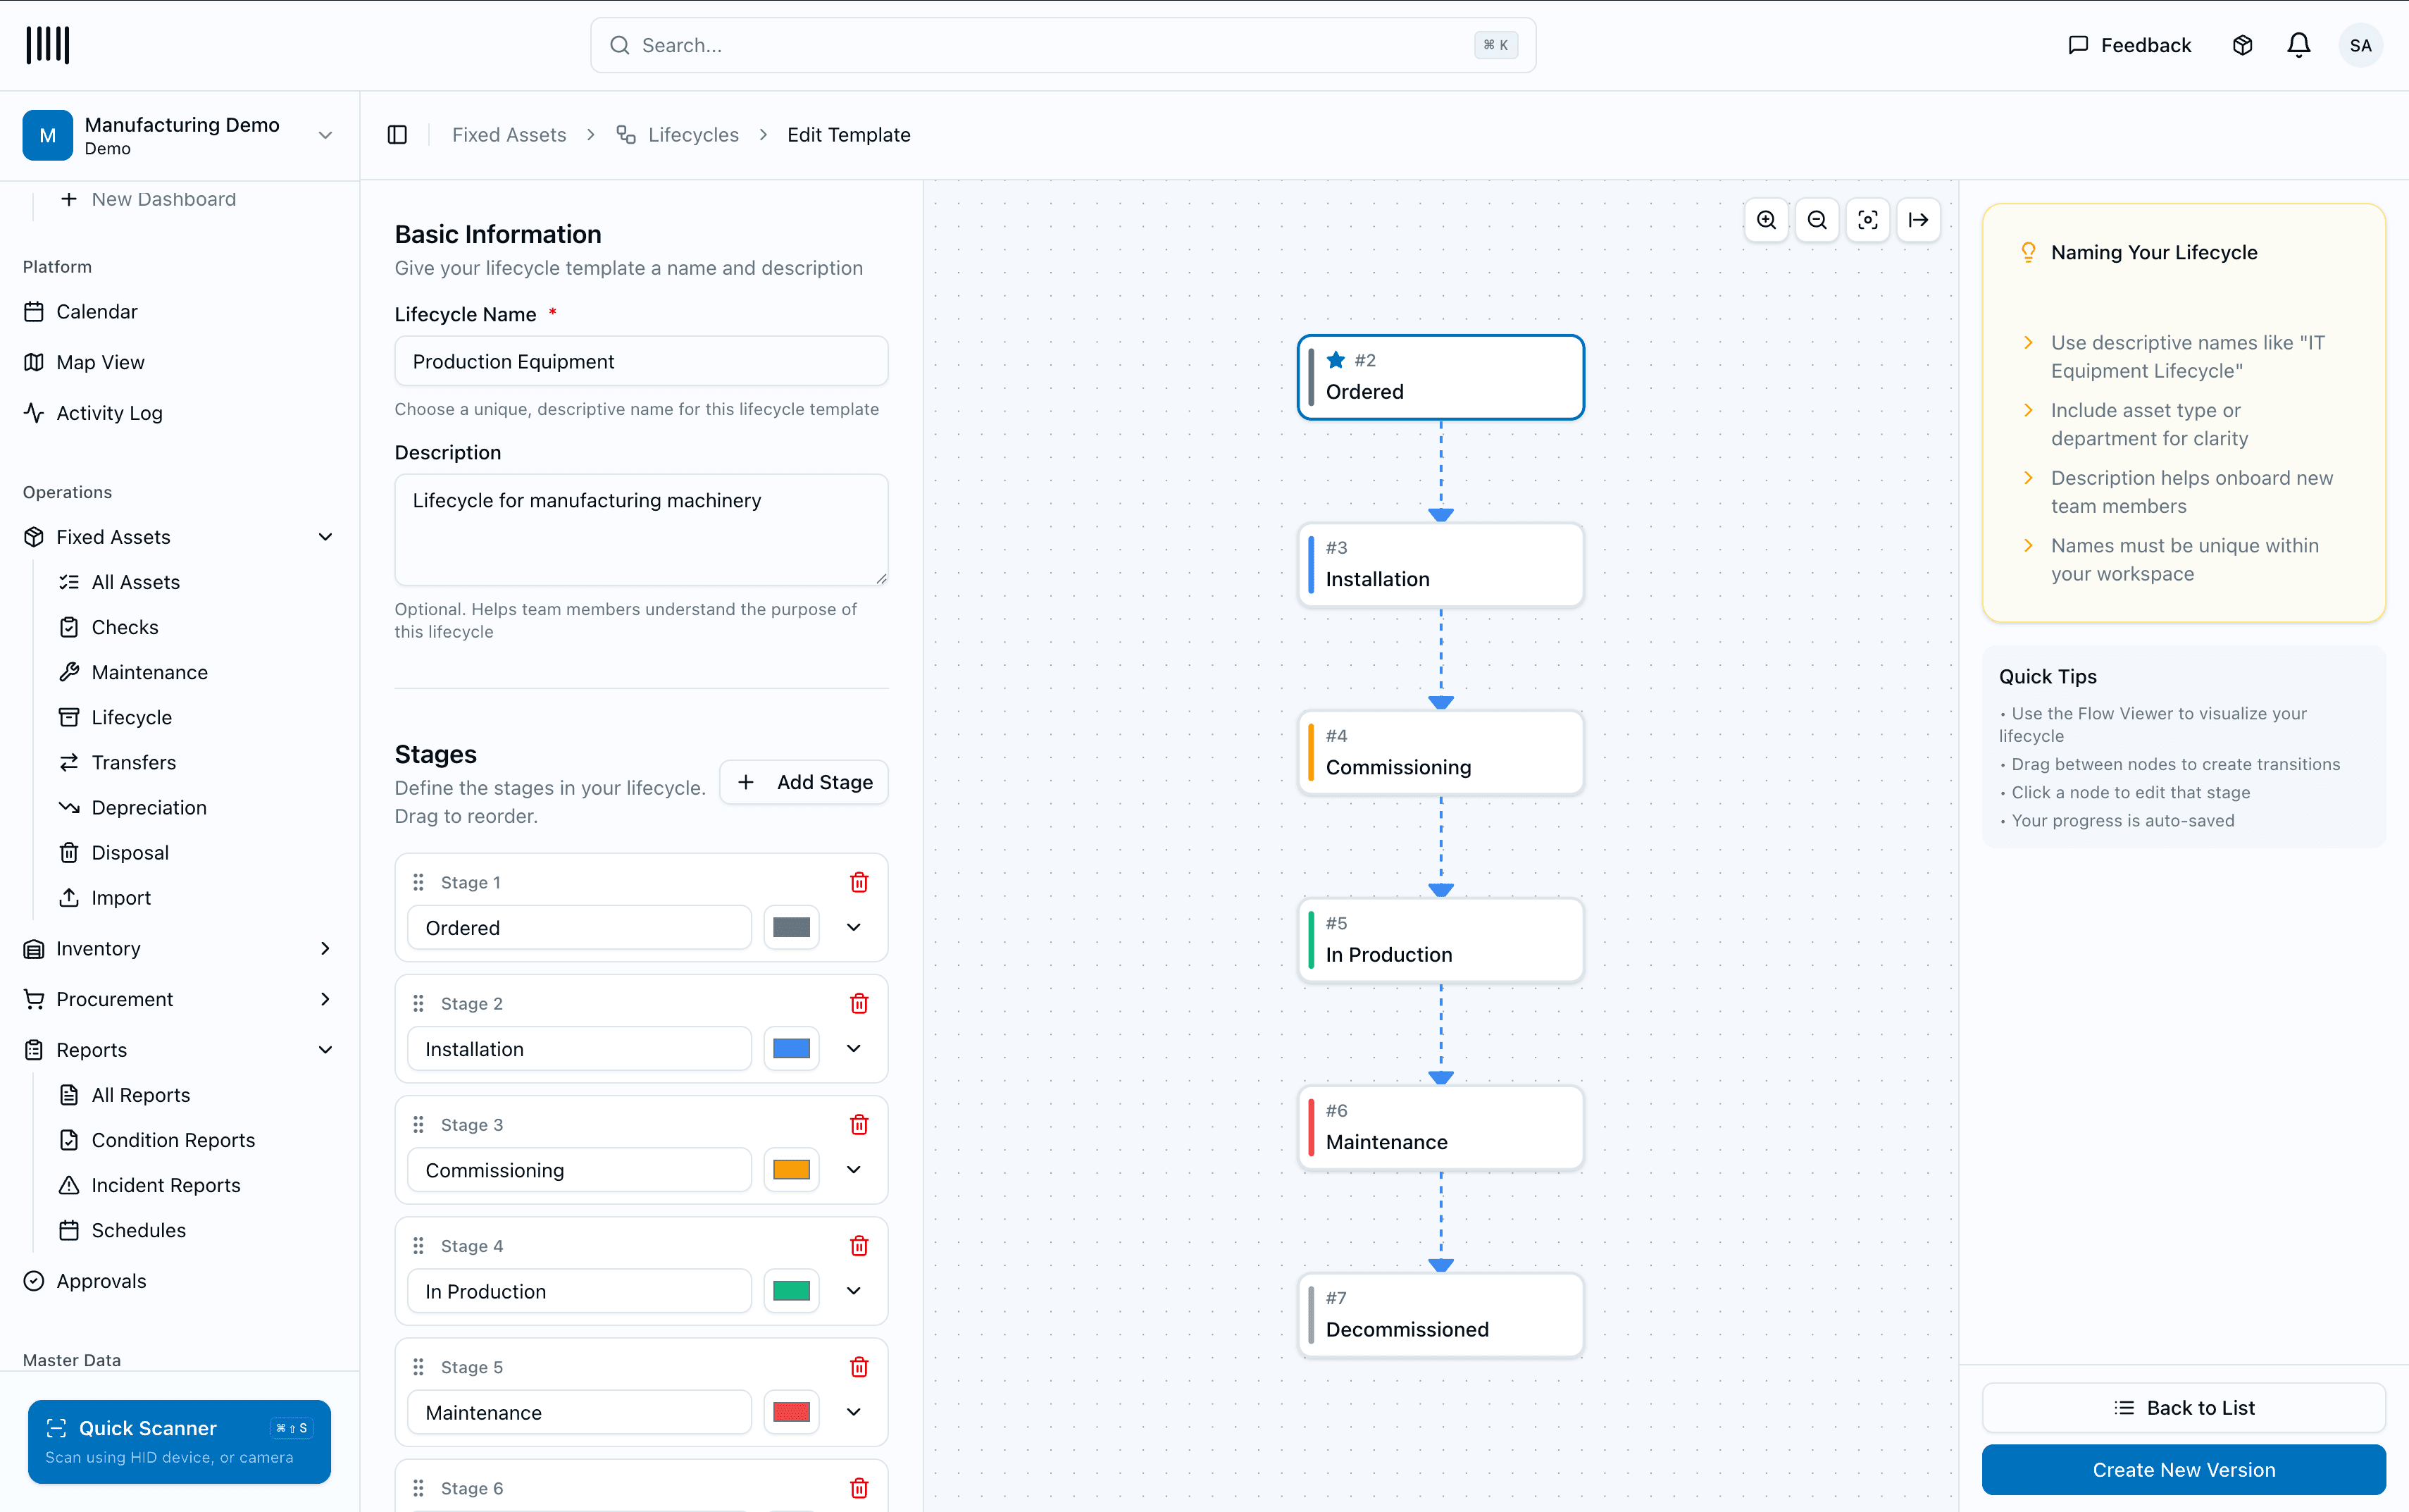Zoom in on the flow viewer
This screenshot has width=2409, height=1512.
click(x=1767, y=220)
